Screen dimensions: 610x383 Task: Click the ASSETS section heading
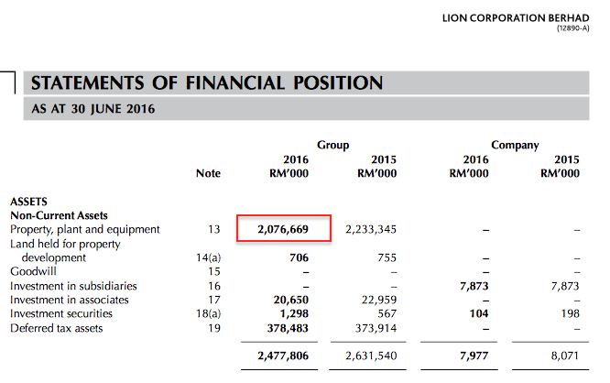click(x=28, y=202)
